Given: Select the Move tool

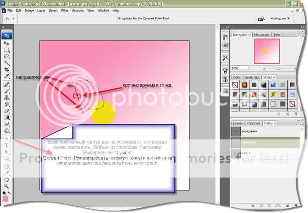Looking at the screenshot, I should coord(7,43).
